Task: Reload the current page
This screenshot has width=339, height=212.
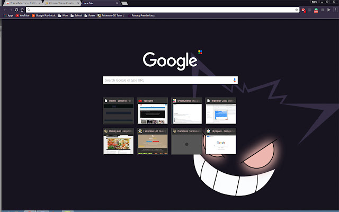Action: [16, 10]
